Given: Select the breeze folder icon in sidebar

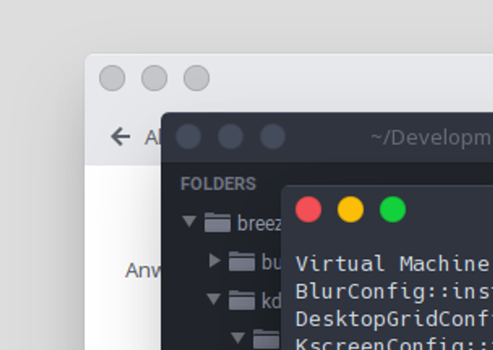Looking at the screenshot, I should click(217, 222).
